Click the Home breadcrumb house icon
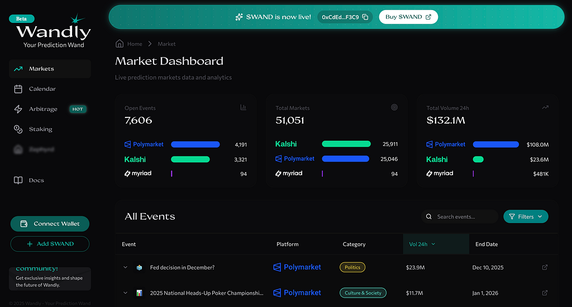The image size is (572, 307). point(120,44)
